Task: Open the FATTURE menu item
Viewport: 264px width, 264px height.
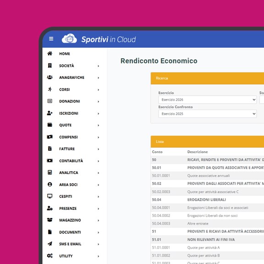Action: point(67,149)
